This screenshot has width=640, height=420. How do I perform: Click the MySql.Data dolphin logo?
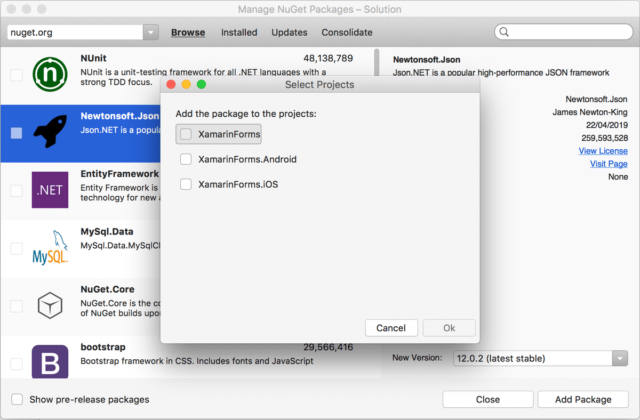50,248
